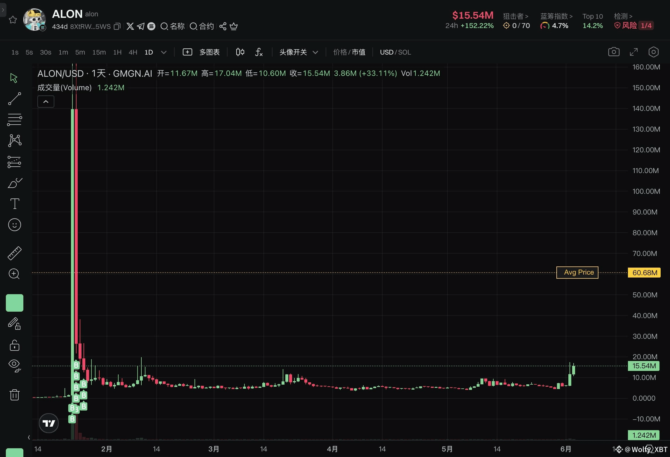The width and height of the screenshot is (670, 457).
Task: Select the 4H timeframe
Action: 133,52
